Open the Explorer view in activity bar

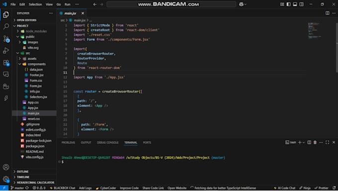6,15
